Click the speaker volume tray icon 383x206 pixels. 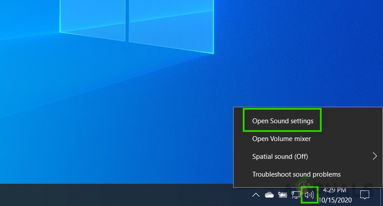[309, 195]
